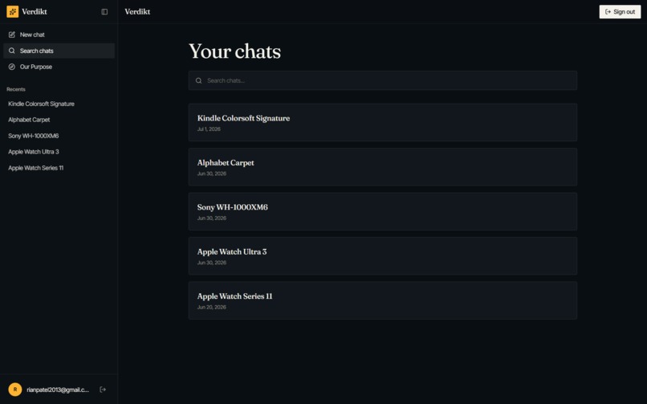This screenshot has width=647, height=404.
Task: Focus the Search chats input field
Action: pyautogui.click(x=383, y=80)
